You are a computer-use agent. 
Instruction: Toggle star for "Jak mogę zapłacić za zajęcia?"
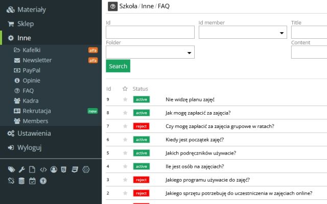[x=125, y=113]
